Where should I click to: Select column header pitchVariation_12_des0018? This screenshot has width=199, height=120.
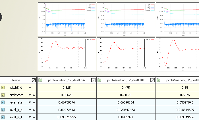click(x=126, y=80)
